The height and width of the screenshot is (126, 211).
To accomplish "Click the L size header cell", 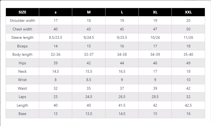I will coord(122,12).
